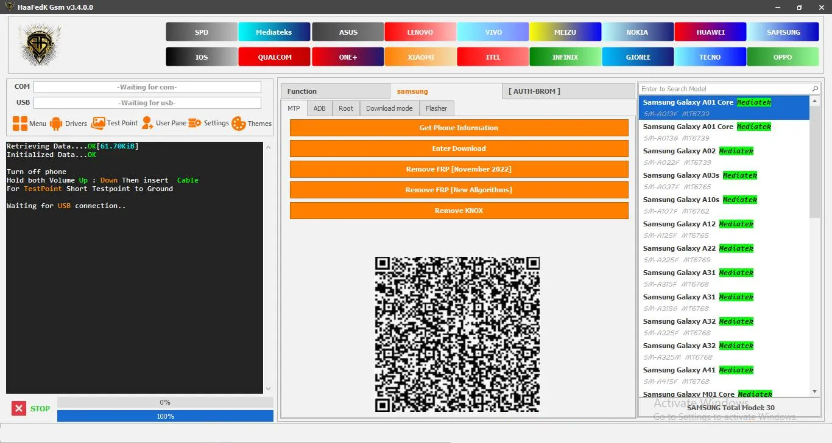The width and height of the screenshot is (832, 443).
Task: Select the VIVO brand button
Action: tap(493, 32)
